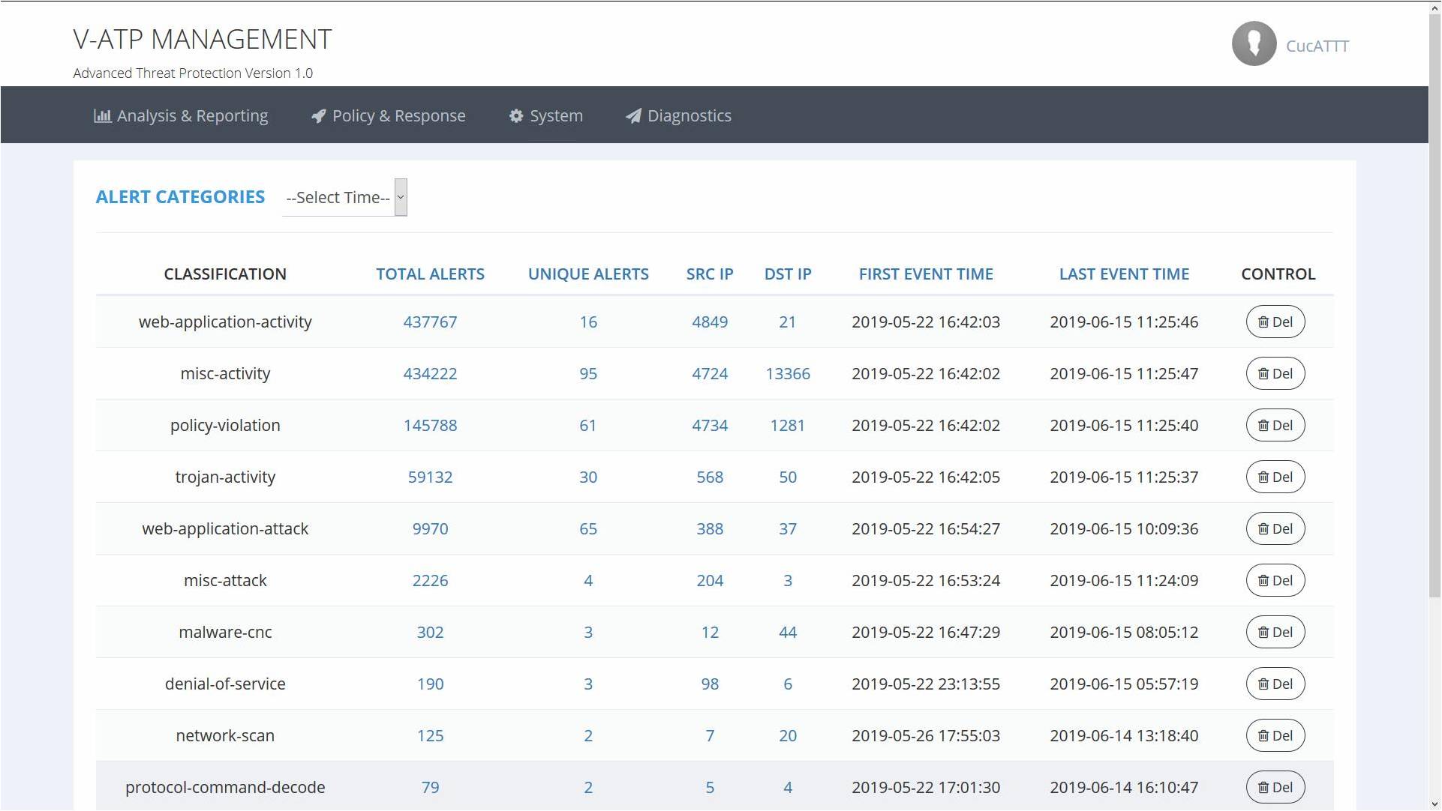The width and height of the screenshot is (1442, 811).
Task: Sort by the UNIQUE ALERTS column header
Action: click(588, 274)
